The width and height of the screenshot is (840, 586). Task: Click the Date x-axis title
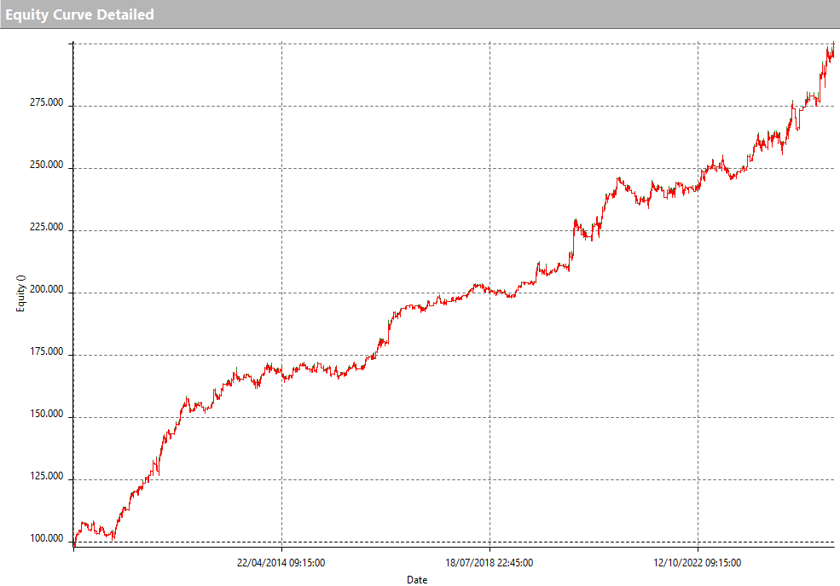[417, 580]
